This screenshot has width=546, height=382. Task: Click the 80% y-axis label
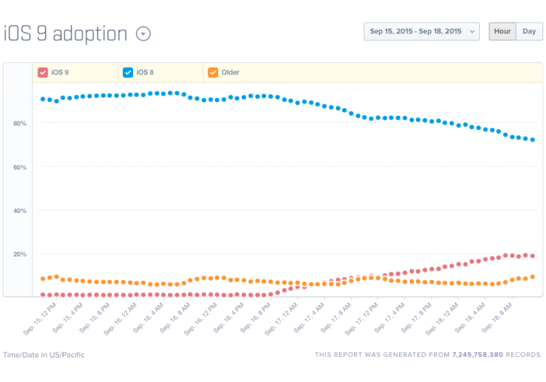point(19,123)
